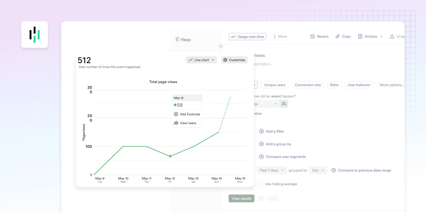Image resolution: width=426 pixels, height=213 pixels.
Task: Click the plus icon beside Compare user segments
Action: click(261, 157)
